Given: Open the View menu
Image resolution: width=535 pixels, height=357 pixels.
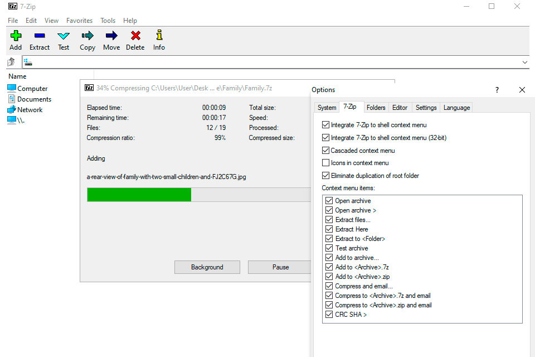Looking at the screenshot, I should click(x=51, y=21).
